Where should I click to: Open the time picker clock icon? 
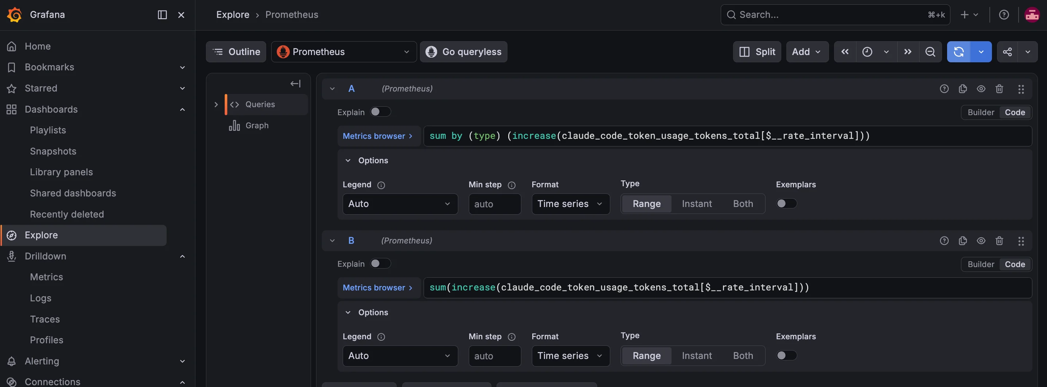click(867, 52)
